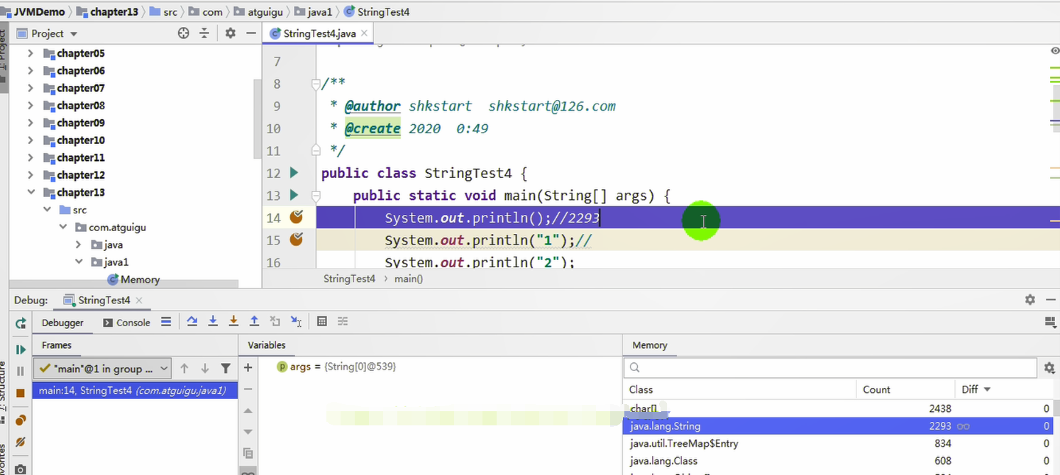
Task: Locate current file in Project tree
Action: pos(184,33)
